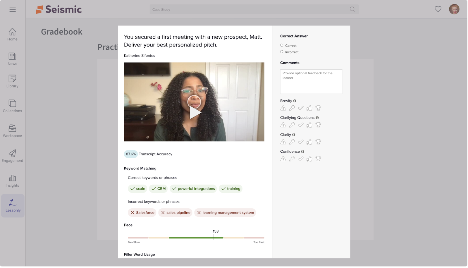Rate Clarity with trophy icon
This screenshot has height=268, width=468.
(319, 142)
